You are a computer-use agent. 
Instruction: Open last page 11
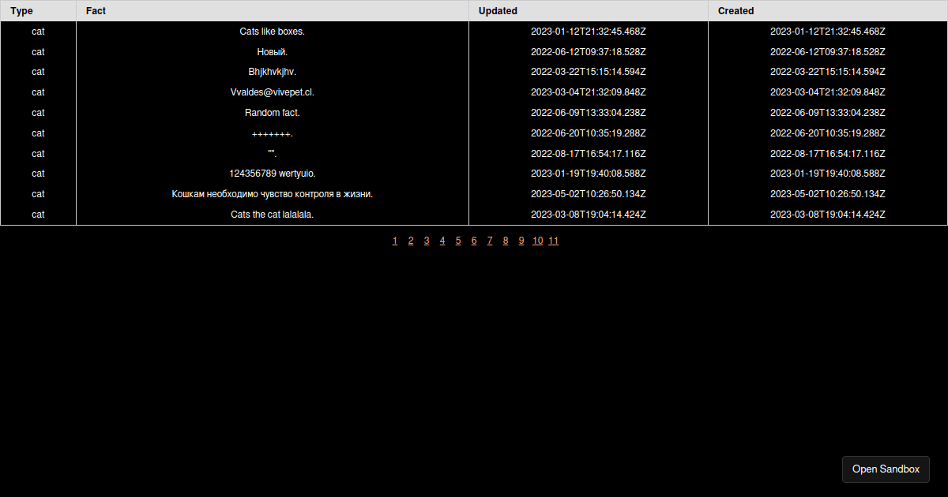(553, 241)
